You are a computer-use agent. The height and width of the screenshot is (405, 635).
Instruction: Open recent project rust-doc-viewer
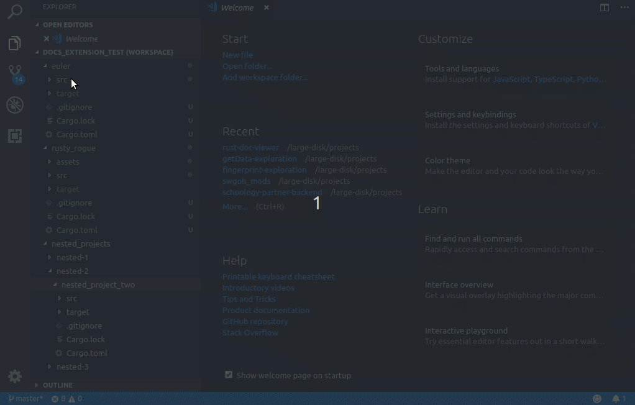pyautogui.click(x=250, y=147)
